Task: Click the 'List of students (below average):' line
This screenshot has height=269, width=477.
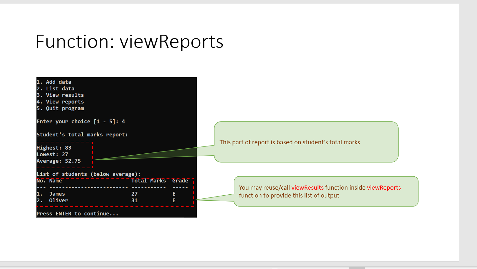Action: tap(88, 174)
